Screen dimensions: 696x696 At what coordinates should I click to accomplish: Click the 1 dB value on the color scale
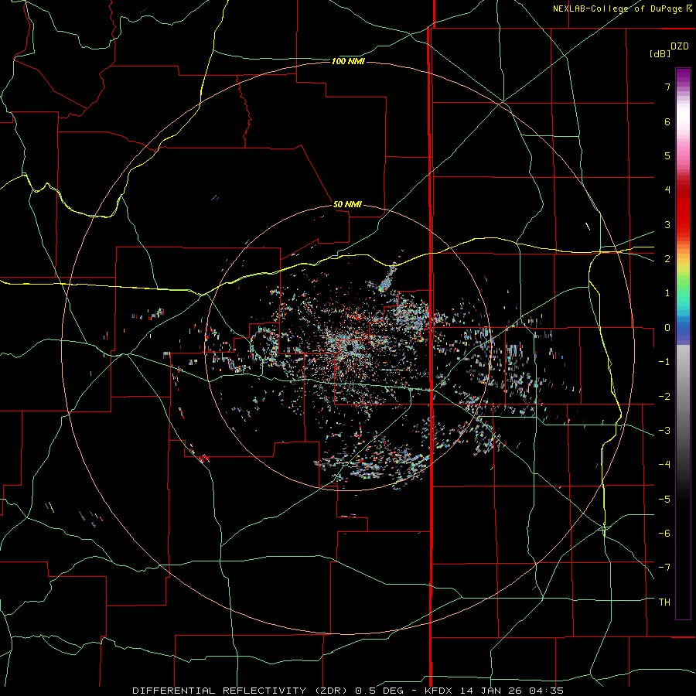pos(667,293)
